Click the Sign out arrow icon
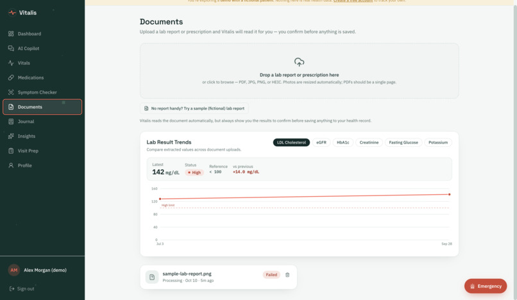Viewport: 517px width, 300px height. tap(12, 288)
